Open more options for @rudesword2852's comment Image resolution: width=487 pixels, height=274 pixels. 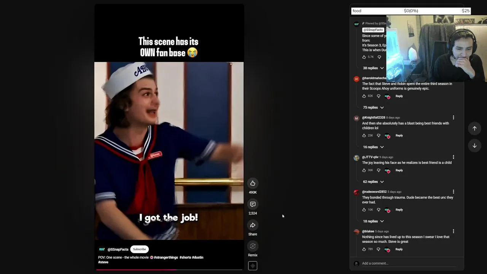point(453,192)
